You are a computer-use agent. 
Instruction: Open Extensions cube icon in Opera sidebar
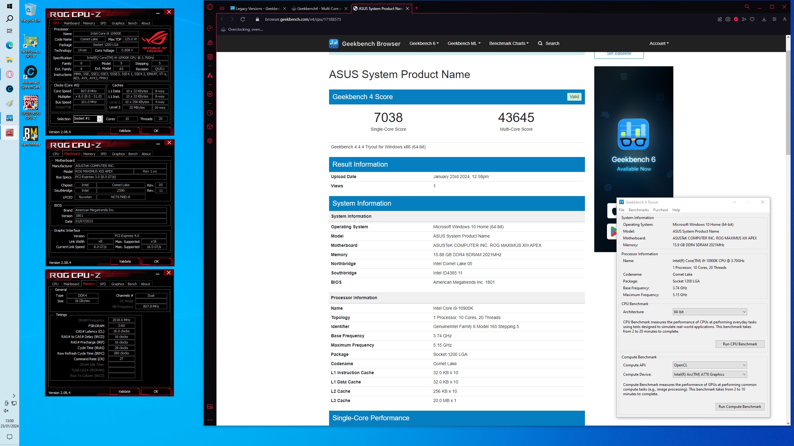[210, 127]
